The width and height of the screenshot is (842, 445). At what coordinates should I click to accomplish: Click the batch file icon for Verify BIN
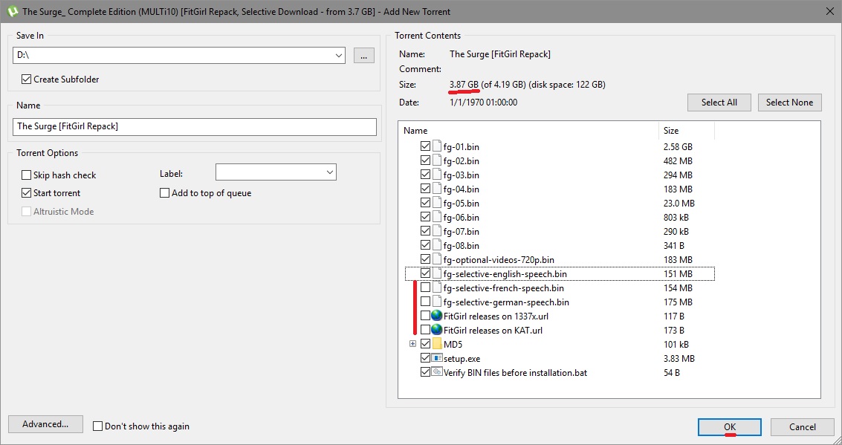[436, 372]
